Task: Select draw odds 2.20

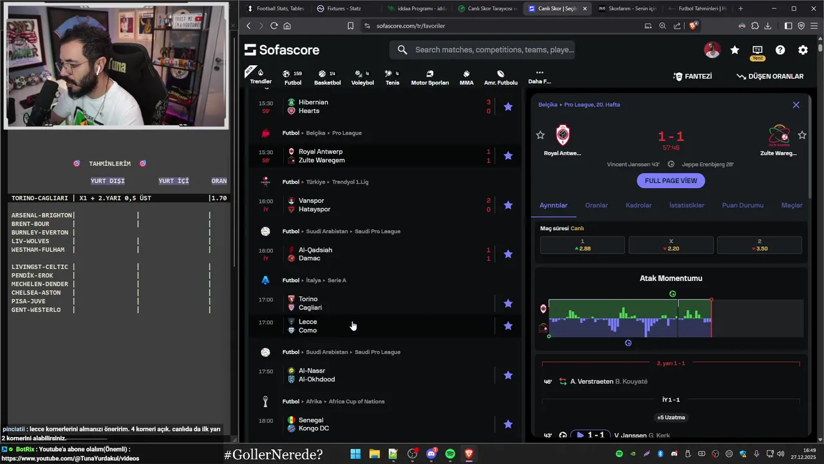Action: 671,245
